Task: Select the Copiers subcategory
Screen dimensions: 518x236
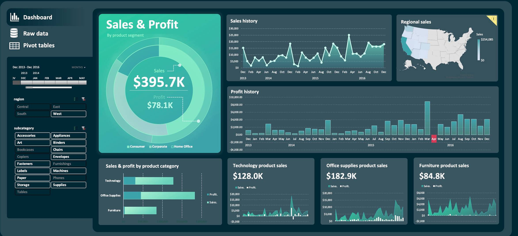Action: pos(32,157)
